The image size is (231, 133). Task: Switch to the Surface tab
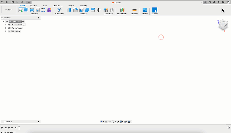33,6
